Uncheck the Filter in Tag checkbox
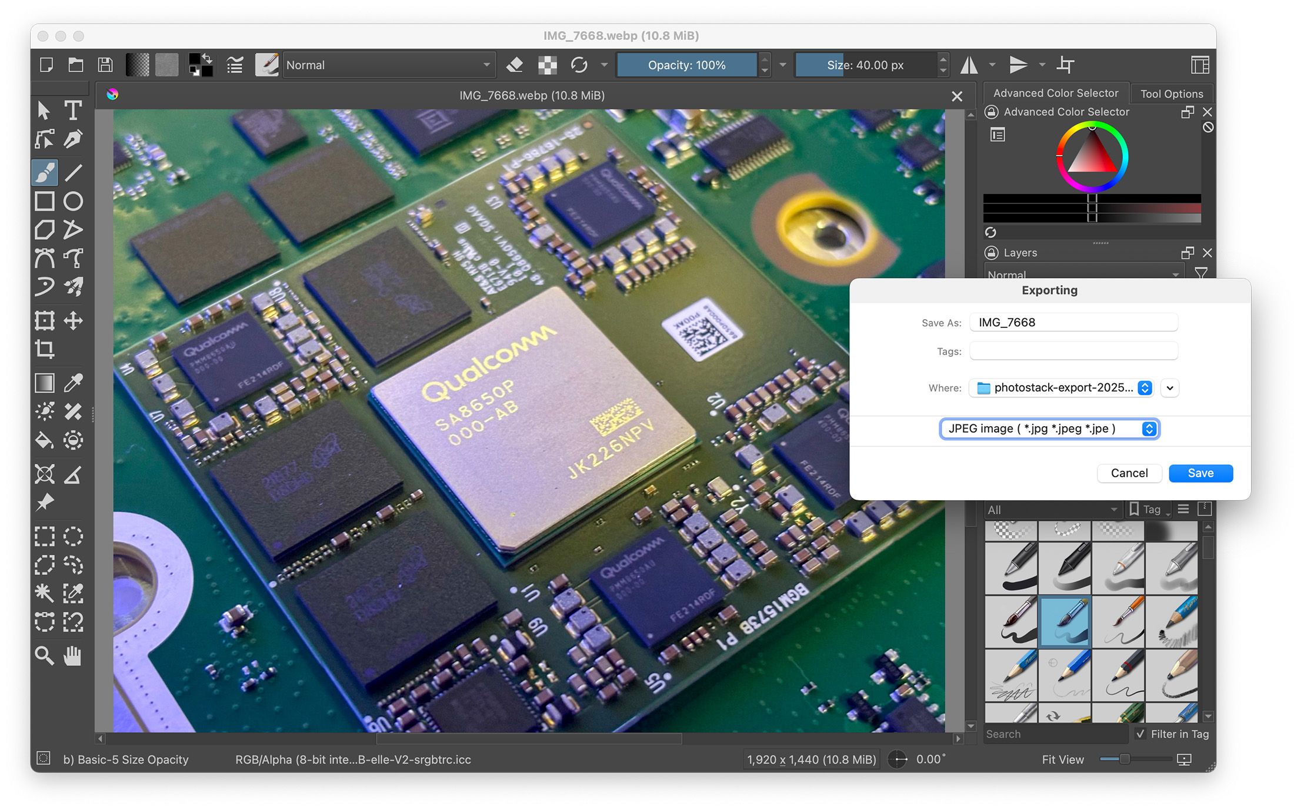1294x810 pixels. pos(1140,734)
